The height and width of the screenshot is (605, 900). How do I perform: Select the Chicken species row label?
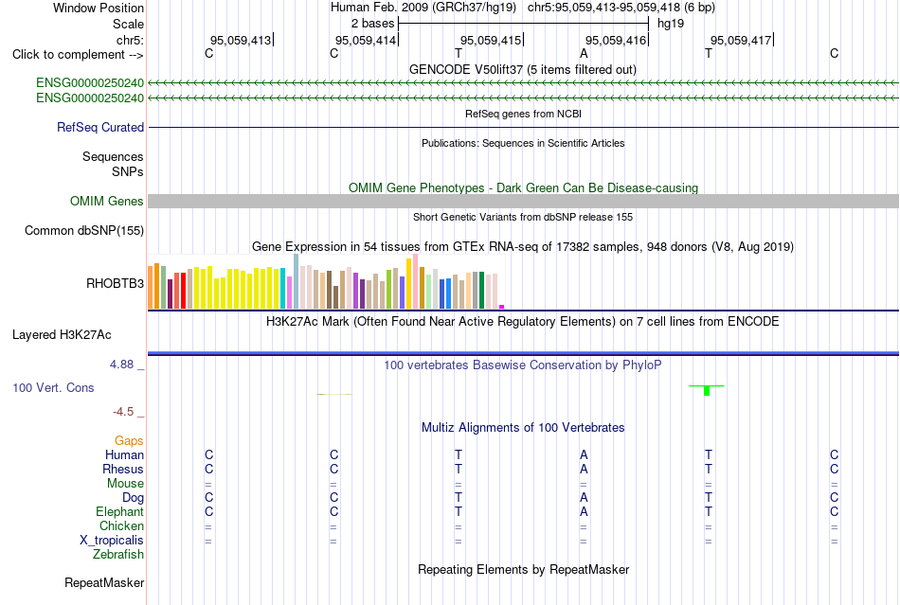coord(121,525)
